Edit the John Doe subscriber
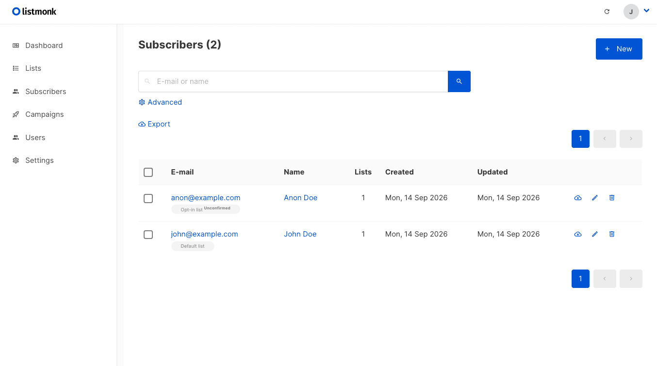Viewport: 657px width, 366px height. coord(595,234)
